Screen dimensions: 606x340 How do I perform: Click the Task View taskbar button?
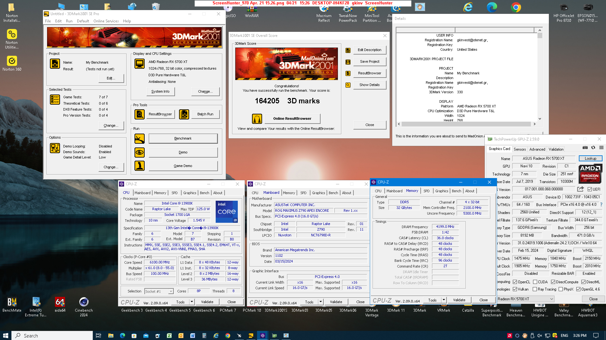click(98, 336)
